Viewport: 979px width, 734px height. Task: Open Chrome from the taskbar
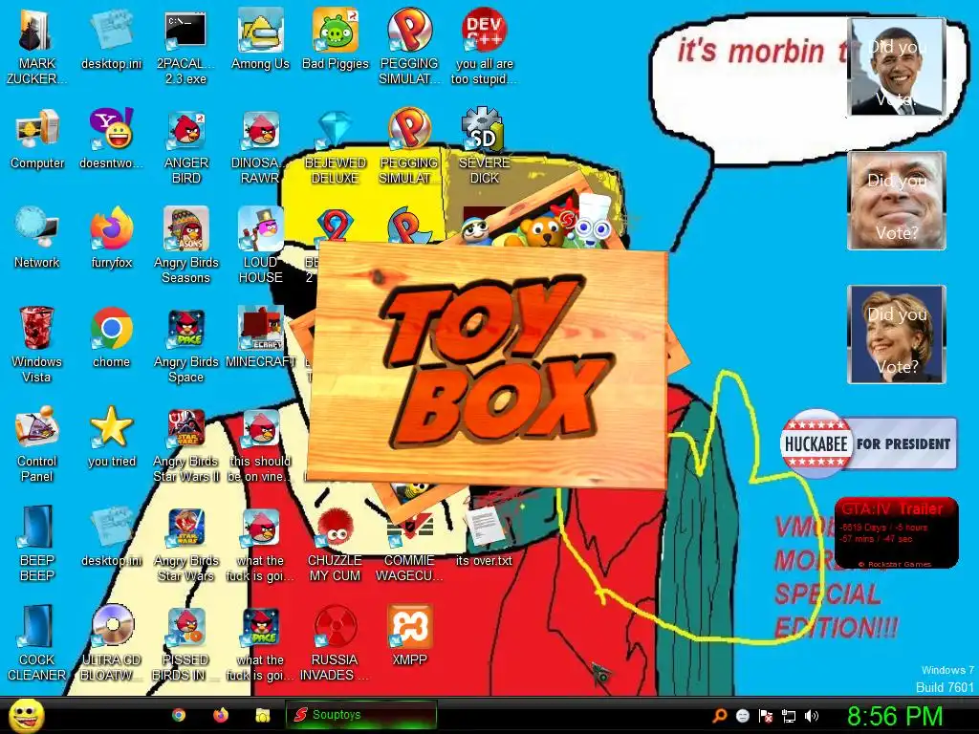pyautogui.click(x=179, y=715)
